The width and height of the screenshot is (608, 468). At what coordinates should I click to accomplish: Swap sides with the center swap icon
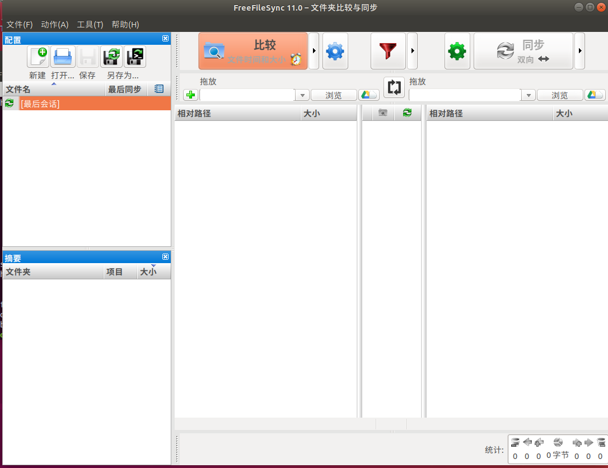394,87
